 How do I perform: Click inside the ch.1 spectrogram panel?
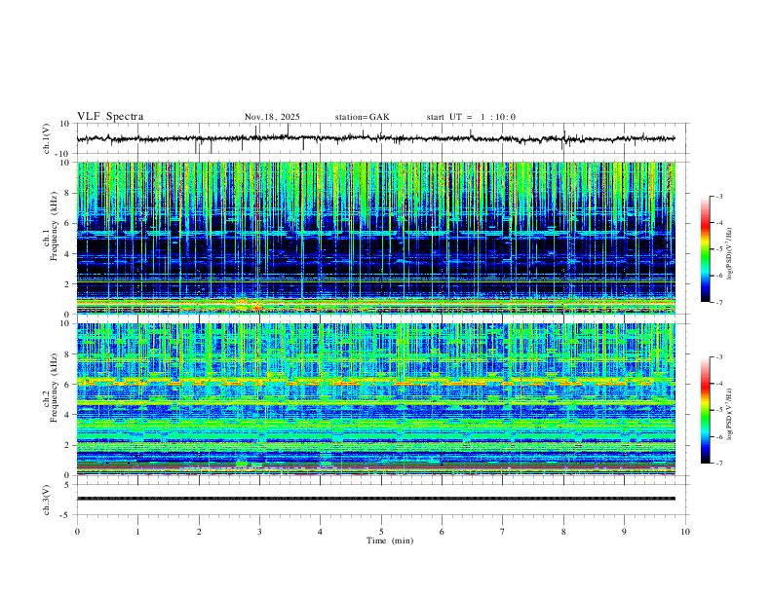[375, 238]
